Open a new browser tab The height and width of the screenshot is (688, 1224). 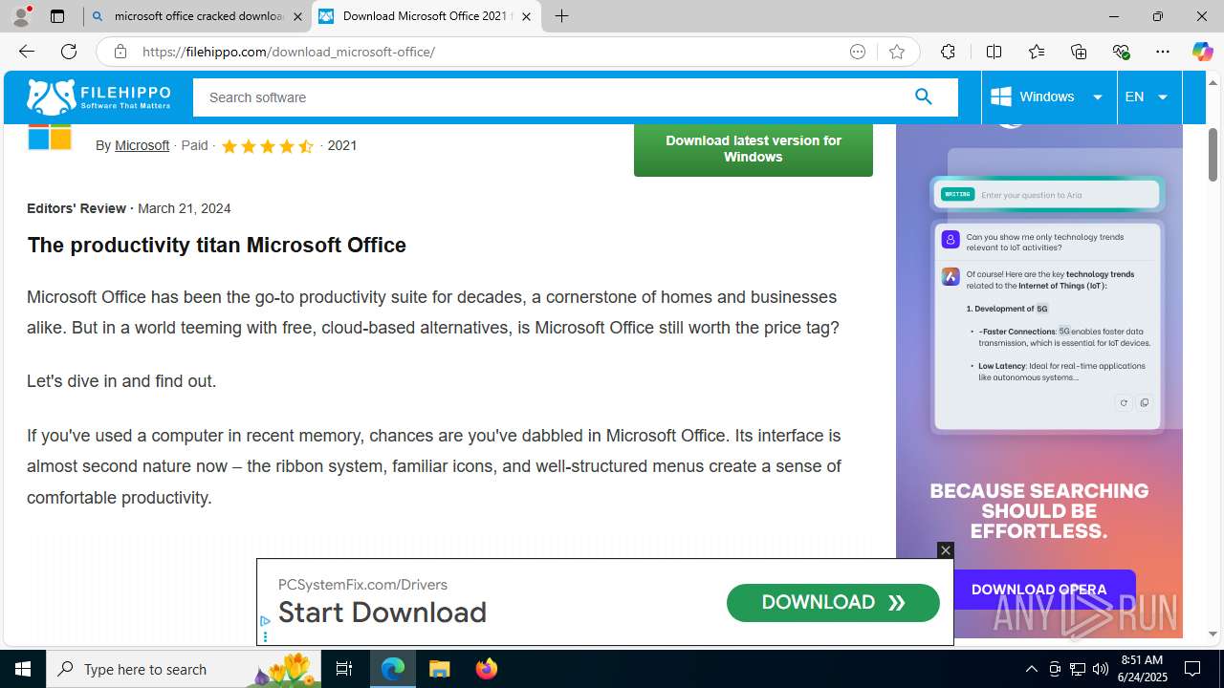562,16
